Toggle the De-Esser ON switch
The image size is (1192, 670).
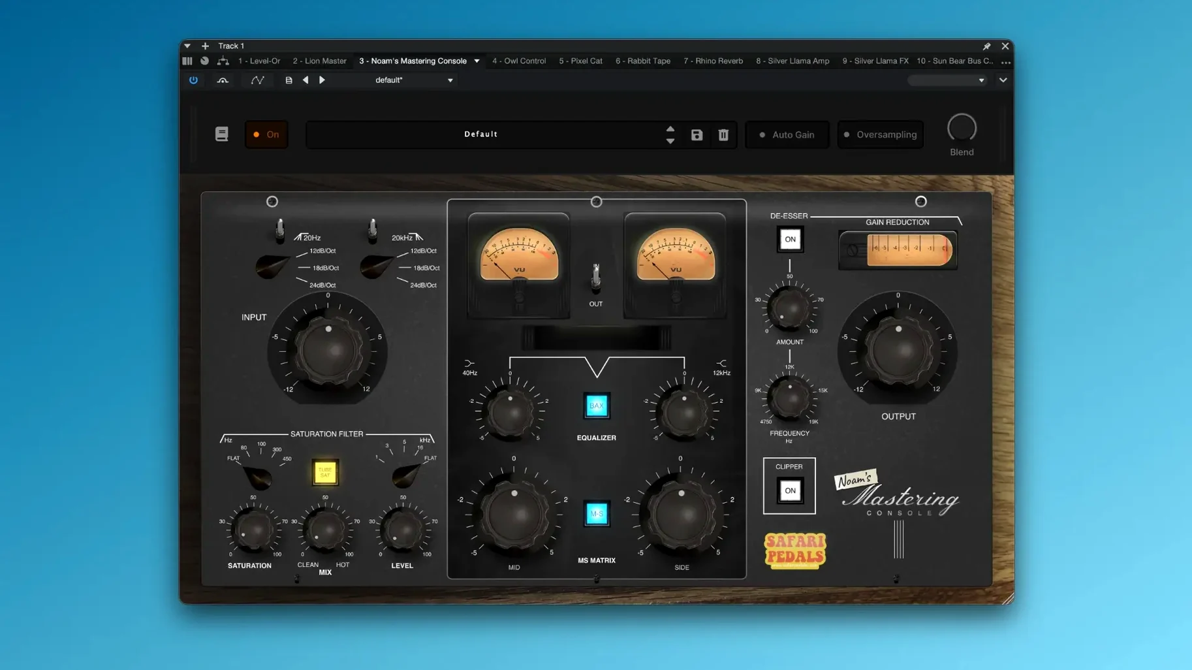click(790, 240)
